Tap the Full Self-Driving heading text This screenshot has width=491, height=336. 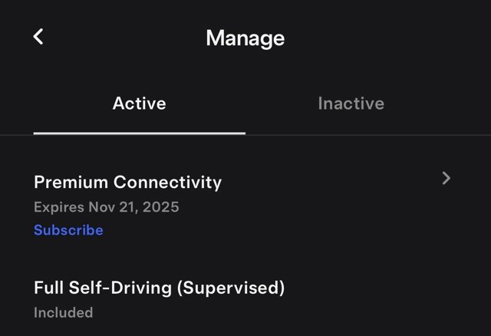coord(159,288)
